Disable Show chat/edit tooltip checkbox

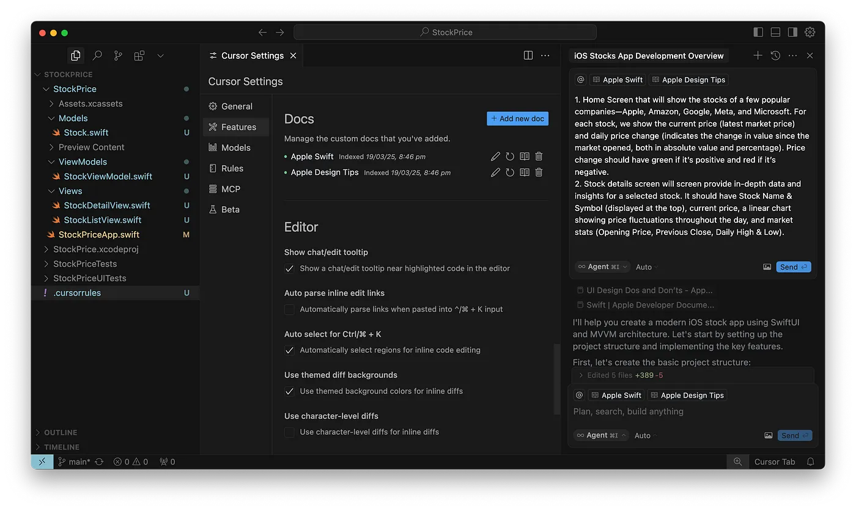[x=290, y=268]
